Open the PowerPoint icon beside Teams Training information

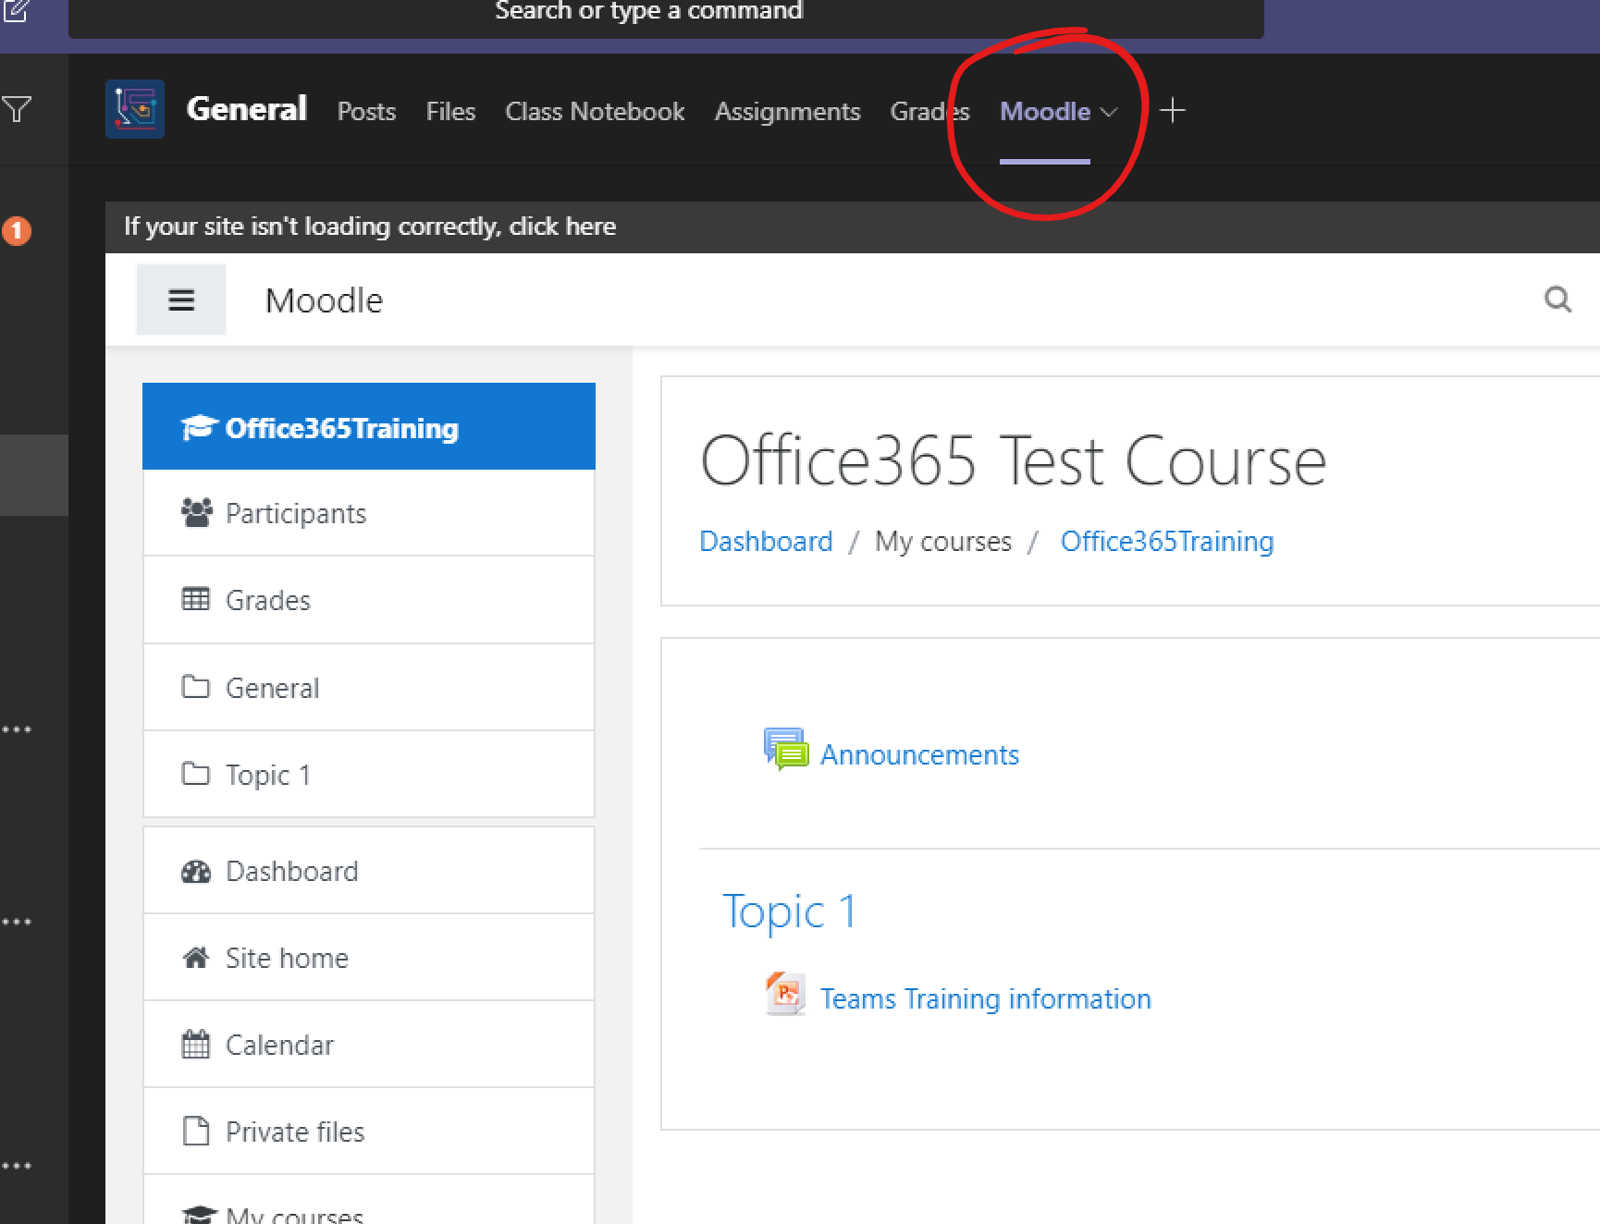click(x=783, y=994)
